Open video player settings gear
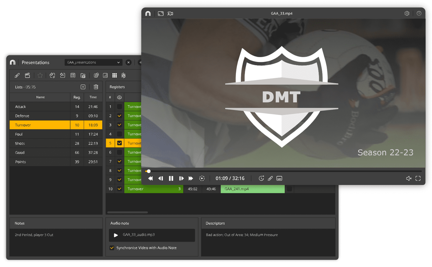This screenshot has height=267, width=432. 407,13
